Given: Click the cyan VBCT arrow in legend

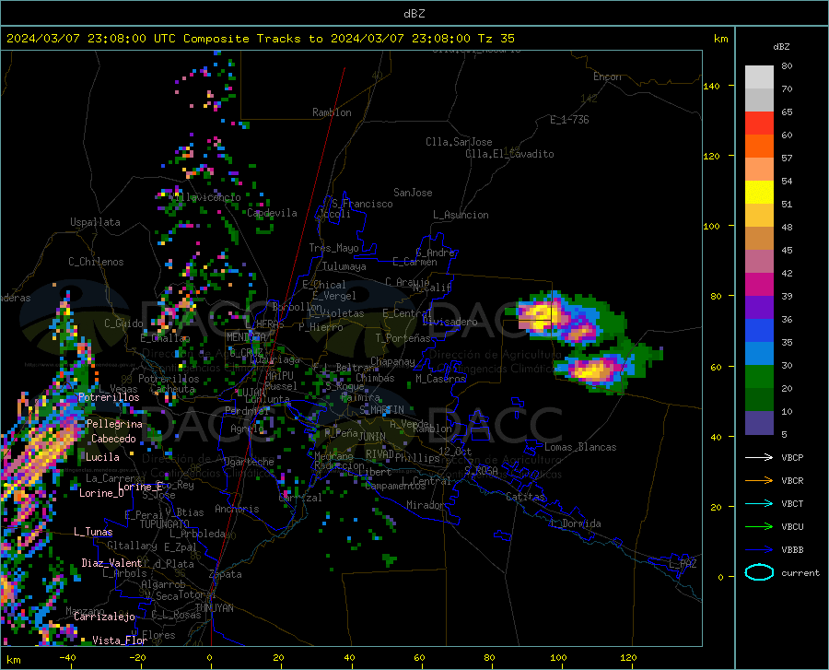Looking at the screenshot, I should [x=759, y=503].
